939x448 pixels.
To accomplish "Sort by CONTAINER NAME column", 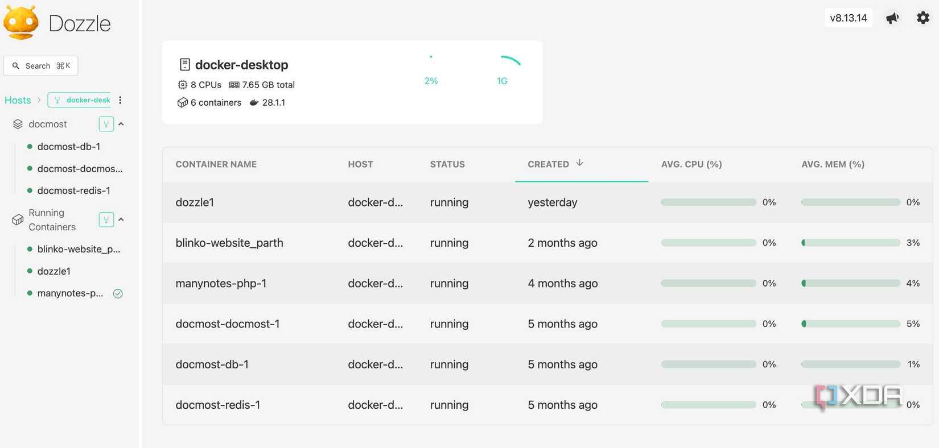I will tap(216, 164).
